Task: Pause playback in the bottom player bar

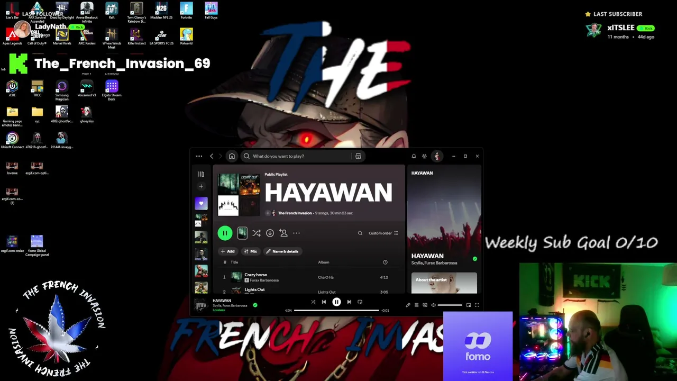Action: 336,302
